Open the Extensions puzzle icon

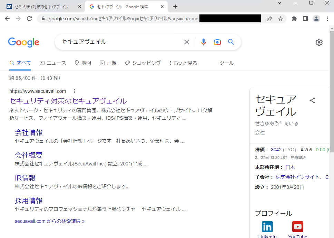[x=294, y=19]
